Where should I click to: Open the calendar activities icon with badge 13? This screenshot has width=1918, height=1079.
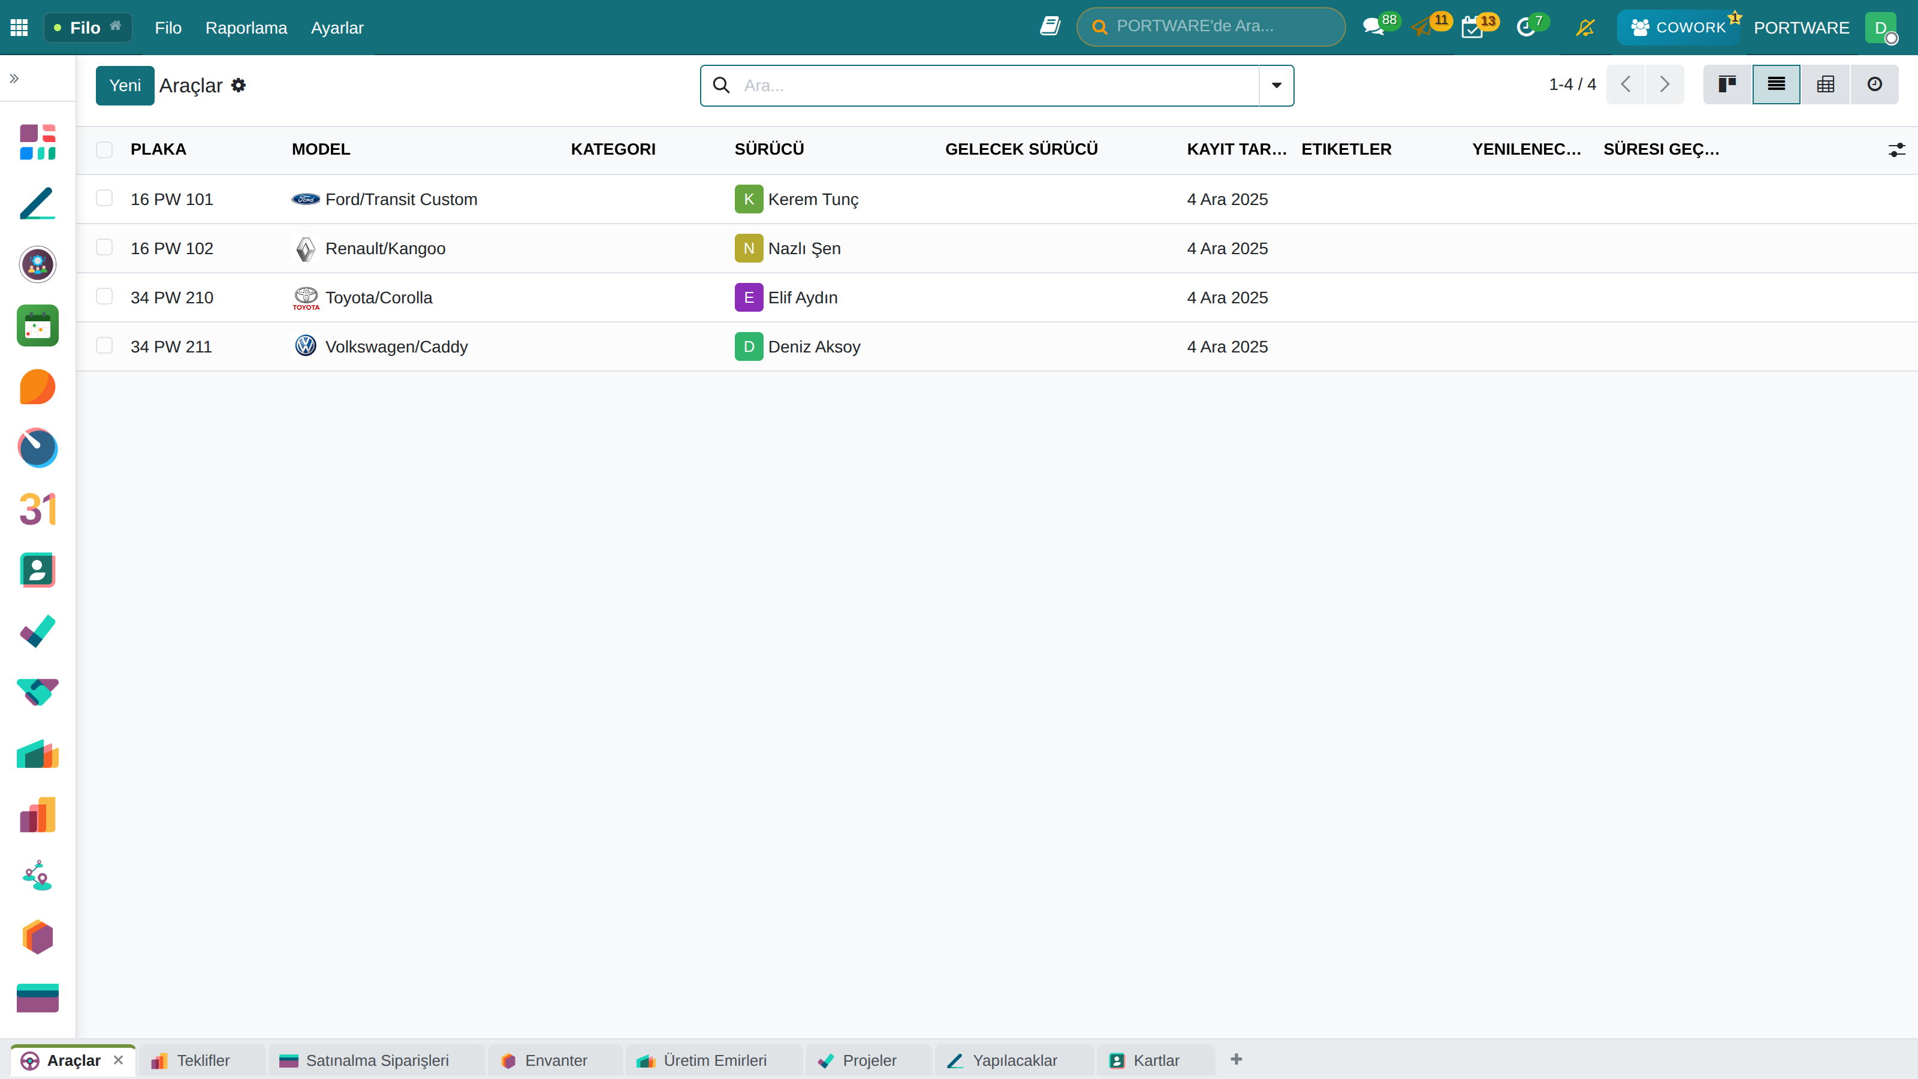coord(1472,28)
